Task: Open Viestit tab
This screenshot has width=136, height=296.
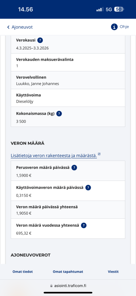Action: click(x=113, y=272)
